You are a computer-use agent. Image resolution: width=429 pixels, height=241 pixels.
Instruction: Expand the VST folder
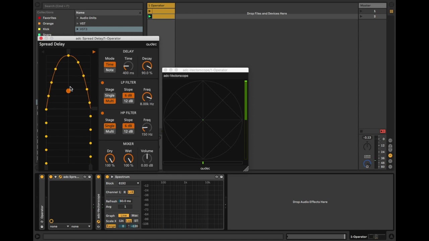pos(77,24)
